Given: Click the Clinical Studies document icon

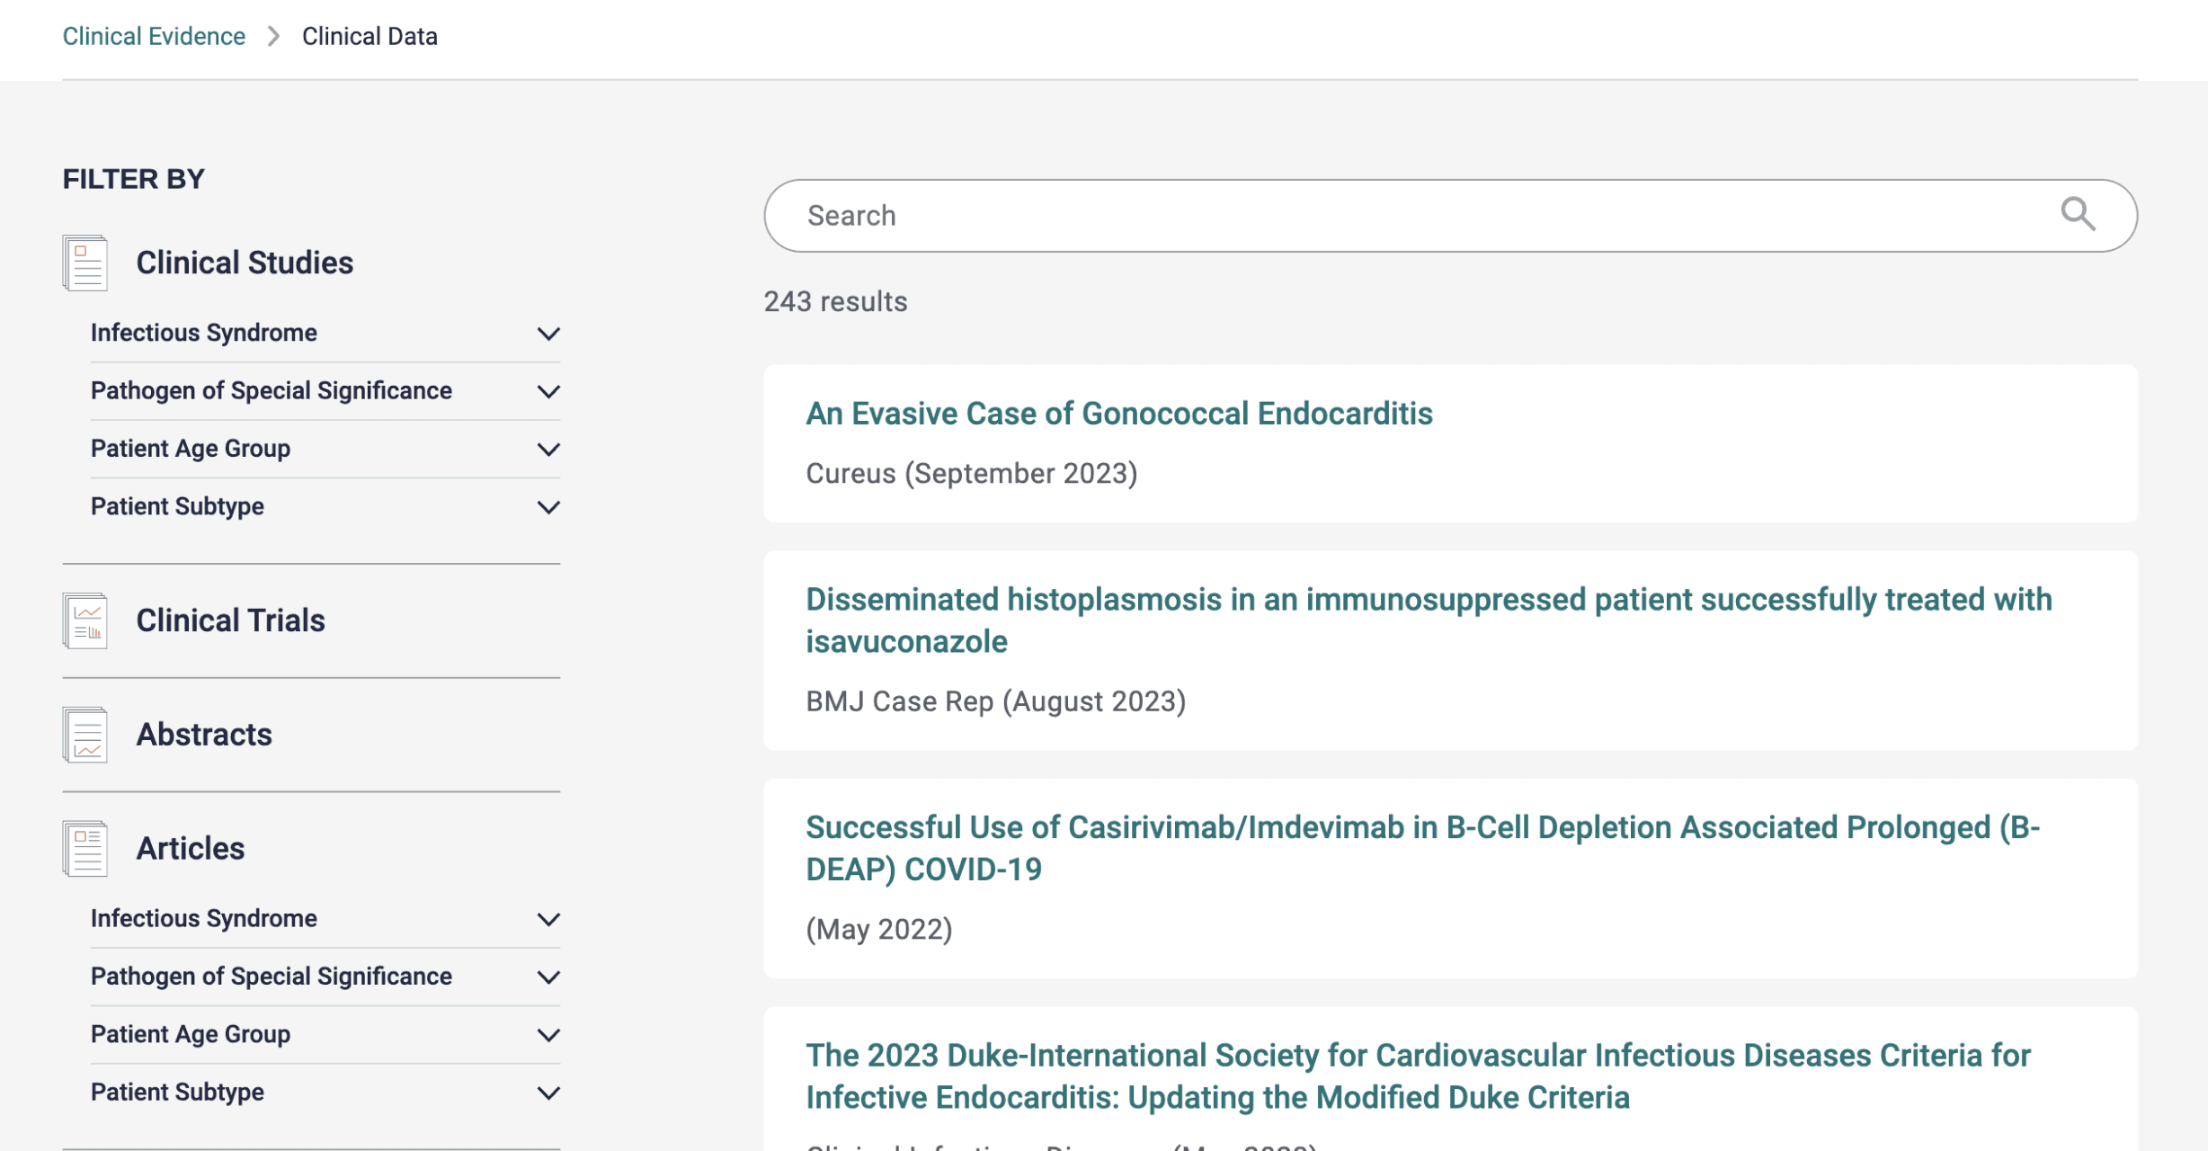Looking at the screenshot, I should point(85,263).
